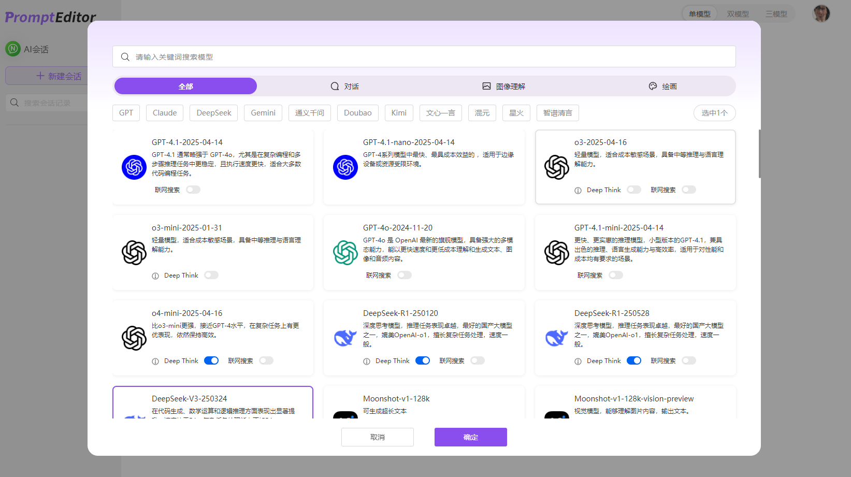Viewport: 851px width, 477px height.
Task: Click the GPT-4o-2024-11-20 green OpenAI logo
Action: [x=345, y=253]
